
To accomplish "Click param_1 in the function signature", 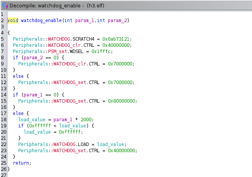I will coord(85,21).
